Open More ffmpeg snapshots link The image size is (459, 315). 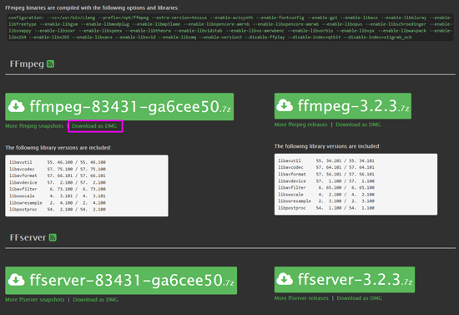coord(34,126)
